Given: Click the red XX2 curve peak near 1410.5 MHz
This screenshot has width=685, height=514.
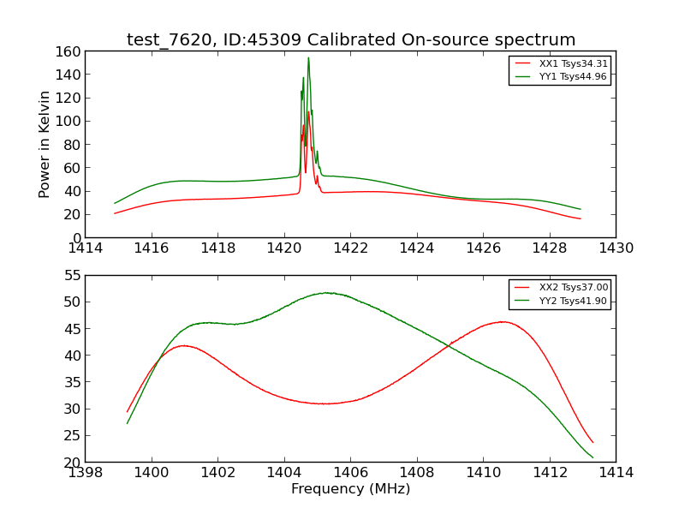Looking at the screenshot, I should click(503, 322).
